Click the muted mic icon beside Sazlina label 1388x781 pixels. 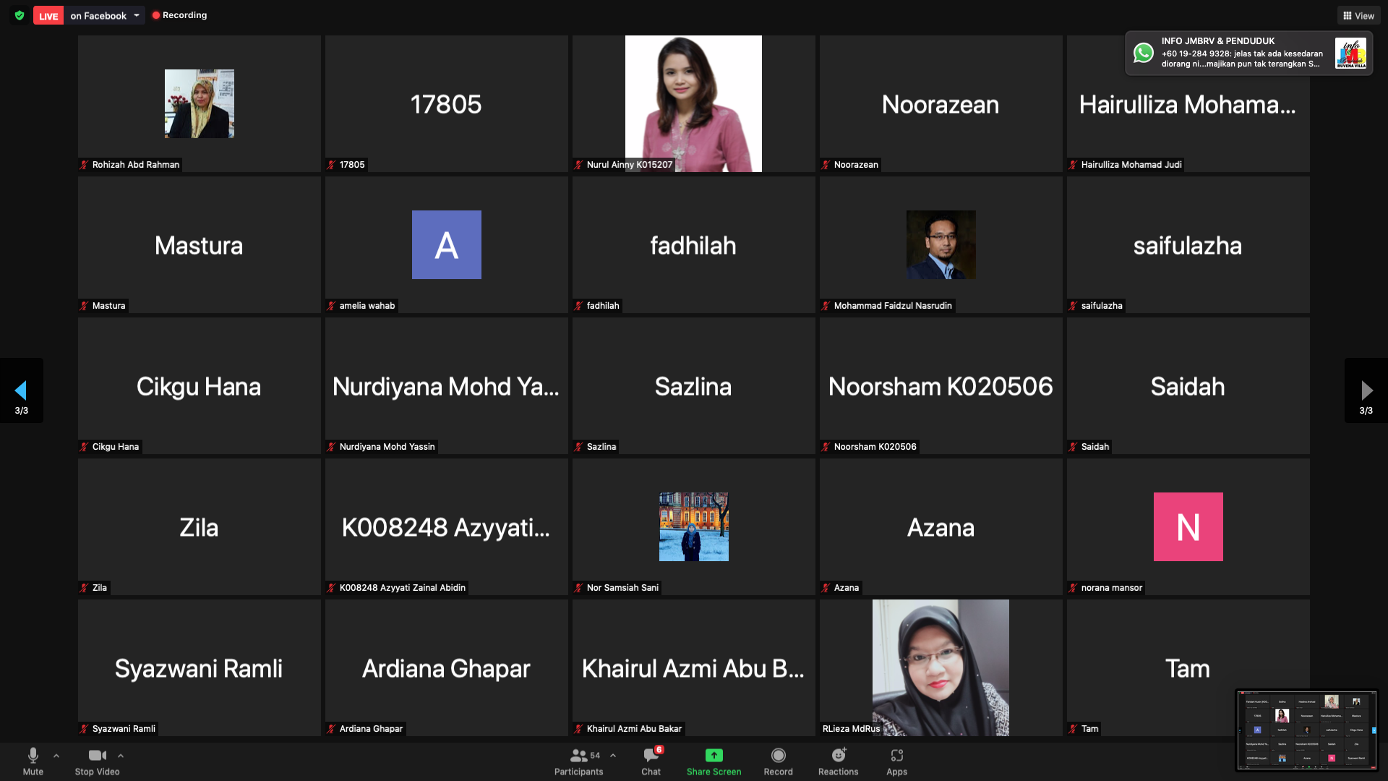578,447
